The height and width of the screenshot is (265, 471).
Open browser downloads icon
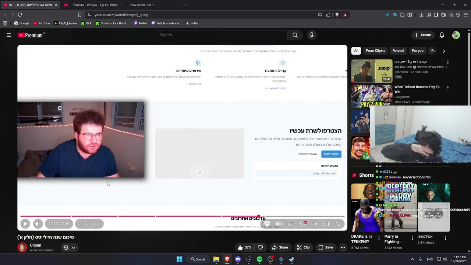[421, 15]
